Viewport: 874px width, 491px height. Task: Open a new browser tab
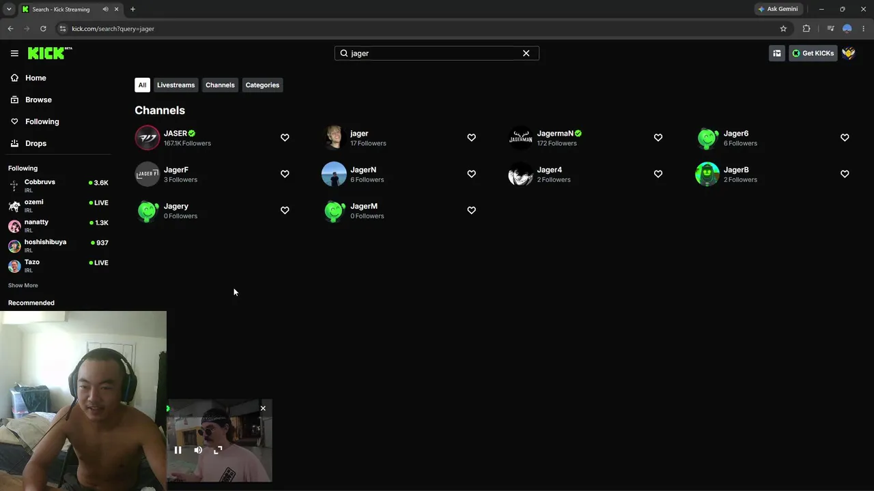[x=132, y=9]
